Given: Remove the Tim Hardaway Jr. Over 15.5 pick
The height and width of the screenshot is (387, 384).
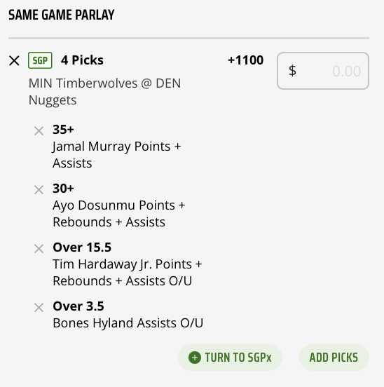Looking at the screenshot, I should [39, 249].
